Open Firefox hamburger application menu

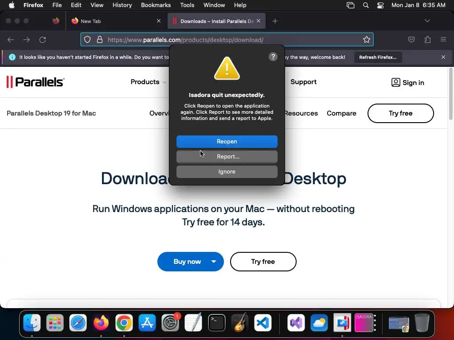[x=443, y=39]
